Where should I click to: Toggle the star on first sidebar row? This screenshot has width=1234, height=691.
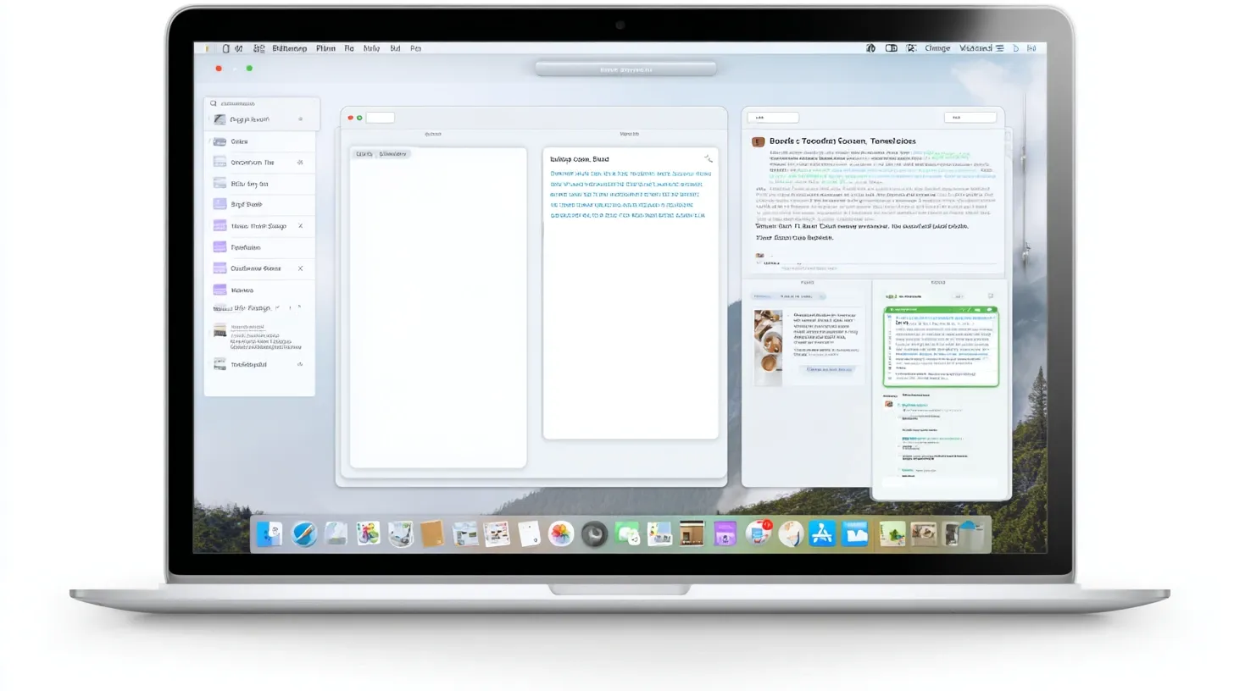300,119
